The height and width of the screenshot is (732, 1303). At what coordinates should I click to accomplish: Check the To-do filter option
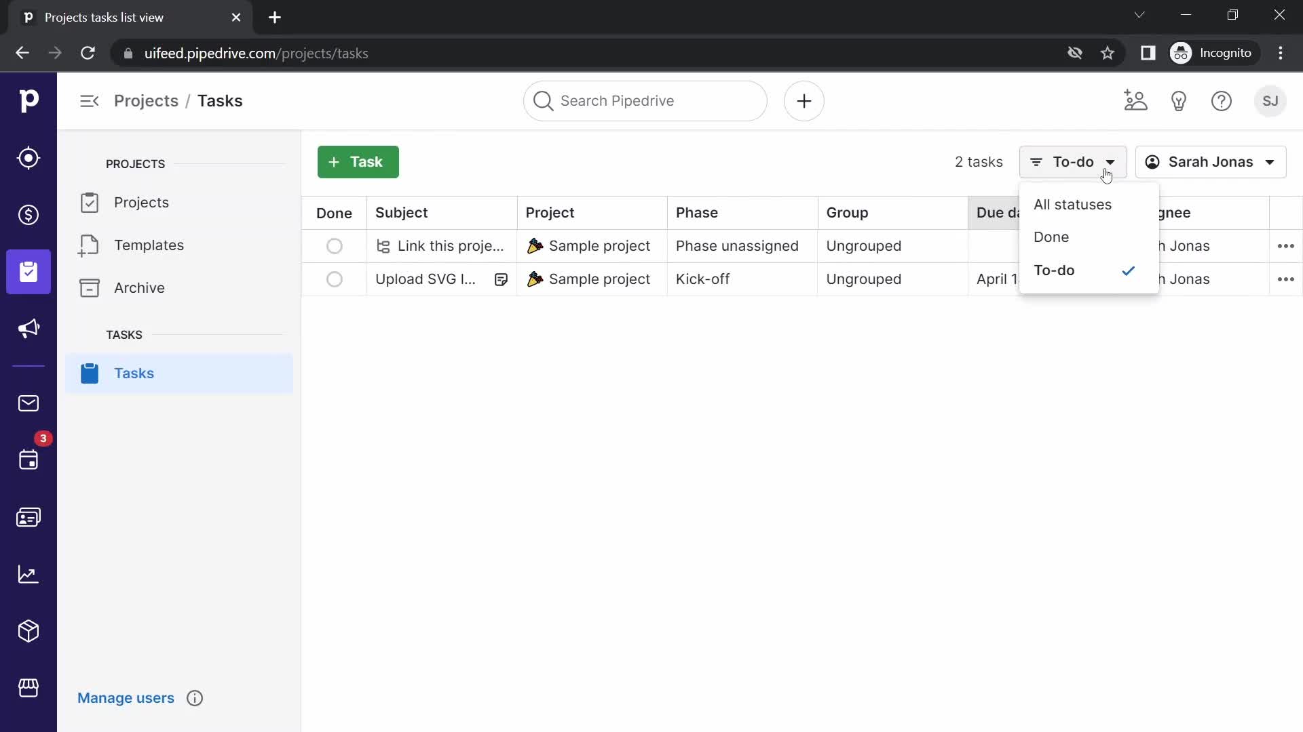1055,270
